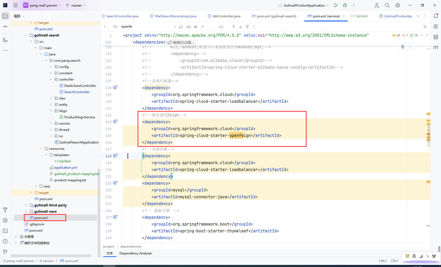Open more run actions menu
Screen dimensions: 441x267
click(354, 5)
